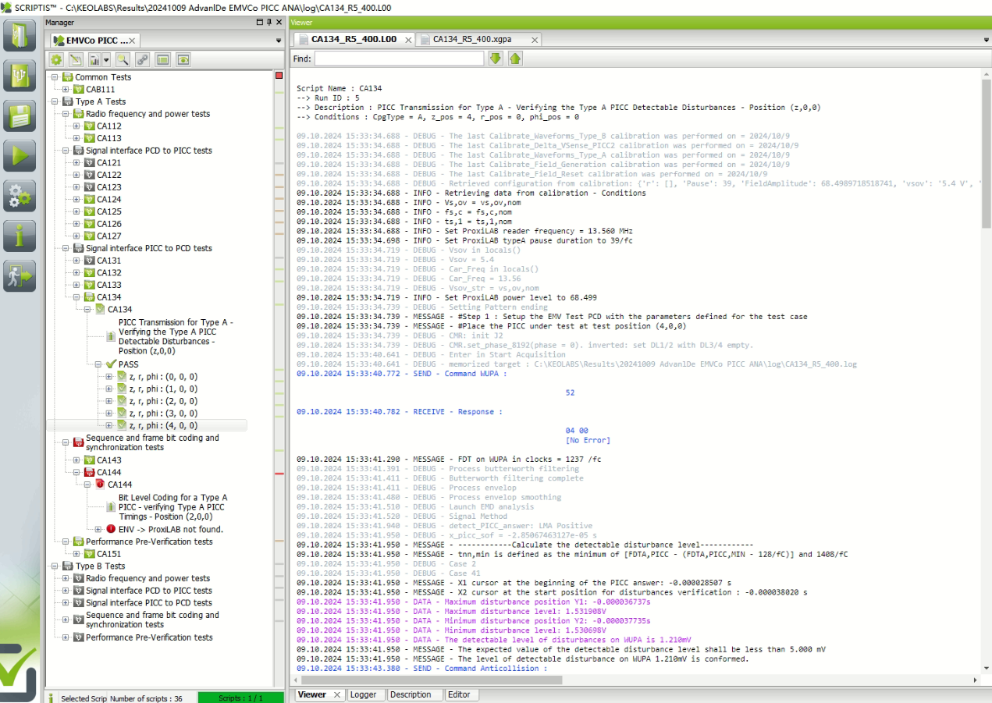992x703 pixels.
Task: Collapse the Common Tests tree node
Action: pyautogui.click(x=55, y=77)
